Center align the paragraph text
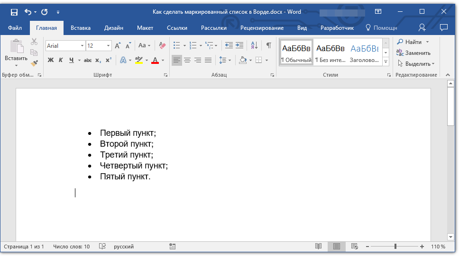459x256 pixels. tap(187, 60)
